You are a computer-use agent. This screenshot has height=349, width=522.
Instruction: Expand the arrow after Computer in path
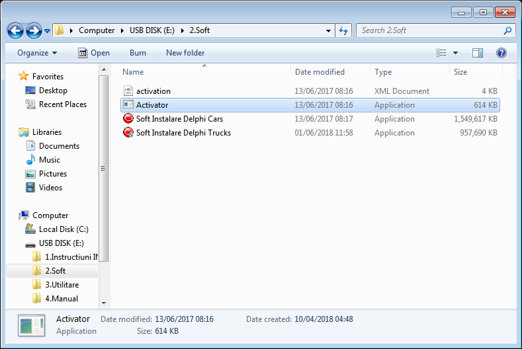[x=122, y=30]
